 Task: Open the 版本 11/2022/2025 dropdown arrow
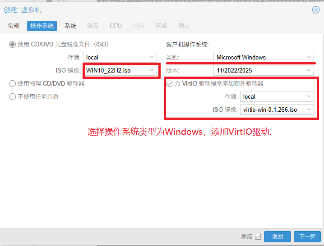point(309,70)
